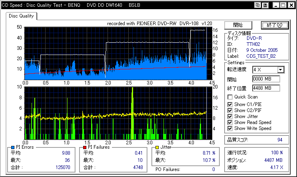Click the position value 4487 MB
Image resolution: width=297 pixels, height=177 pixels.
click(x=273, y=160)
